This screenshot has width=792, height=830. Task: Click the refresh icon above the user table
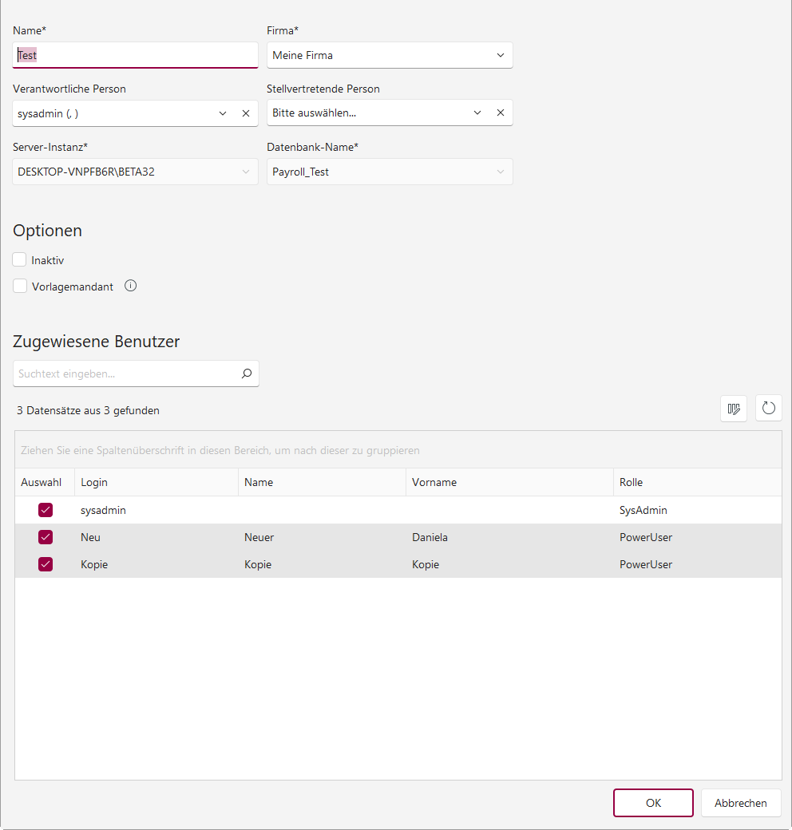pyautogui.click(x=768, y=409)
